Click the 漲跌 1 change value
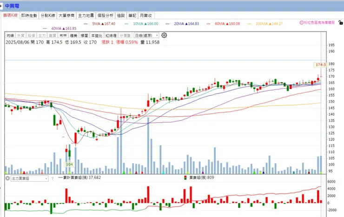Screen dimensions: 344x217 click(x=107, y=42)
